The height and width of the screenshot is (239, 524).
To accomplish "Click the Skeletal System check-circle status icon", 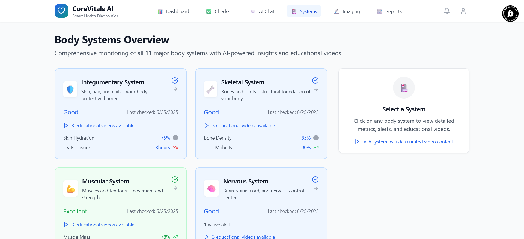I will 315,80.
